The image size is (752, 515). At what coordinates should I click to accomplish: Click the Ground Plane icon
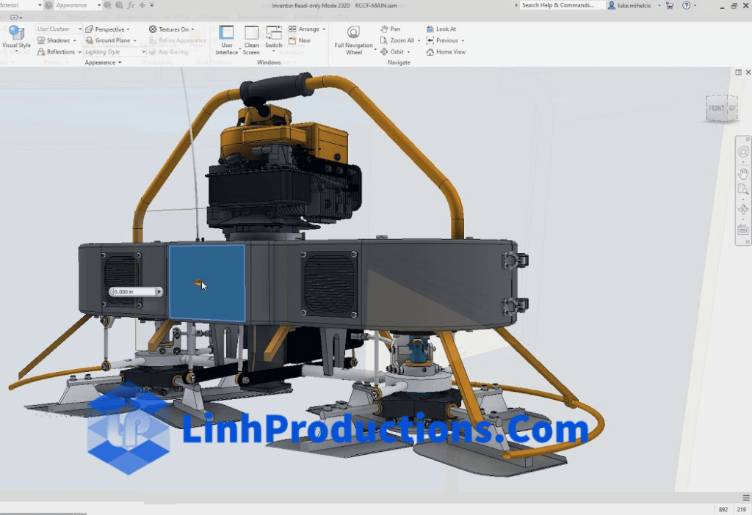89,40
